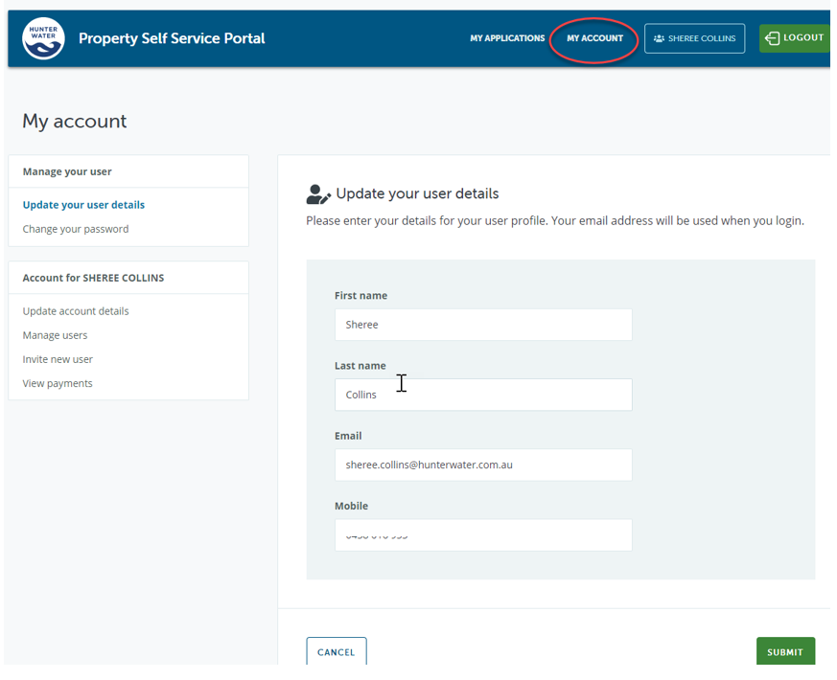The image size is (837, 680).
Task: Click inside the Last name field
Action: click(482, 395)
